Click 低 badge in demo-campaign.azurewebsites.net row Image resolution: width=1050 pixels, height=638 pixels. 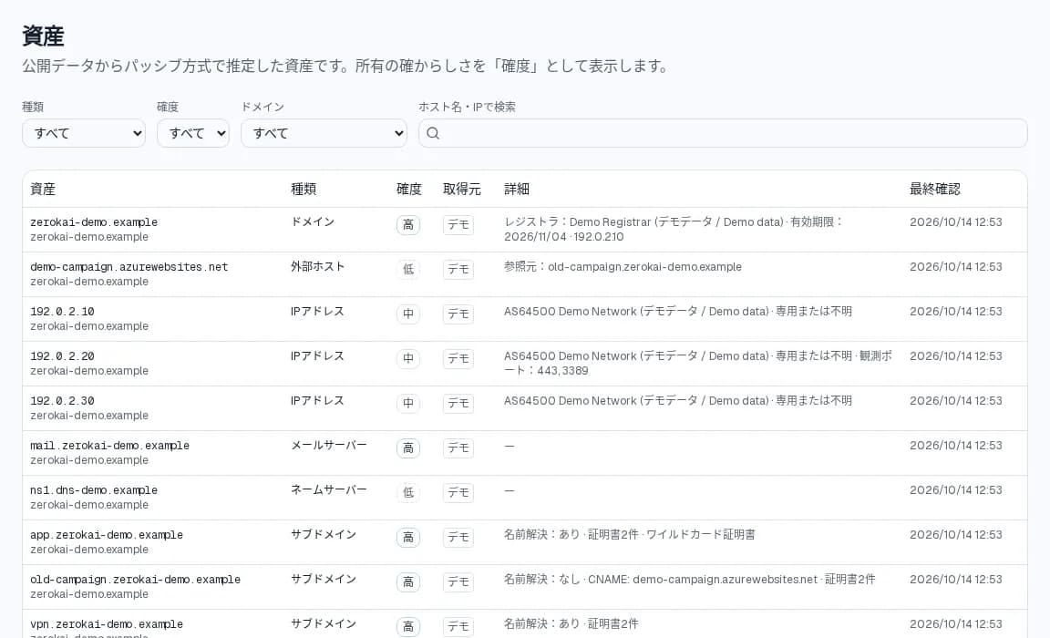tap(407, 270)
